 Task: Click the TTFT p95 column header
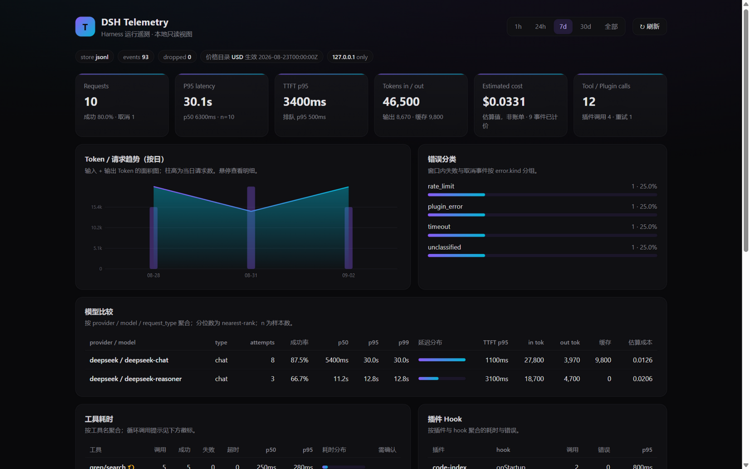point(495,342)
